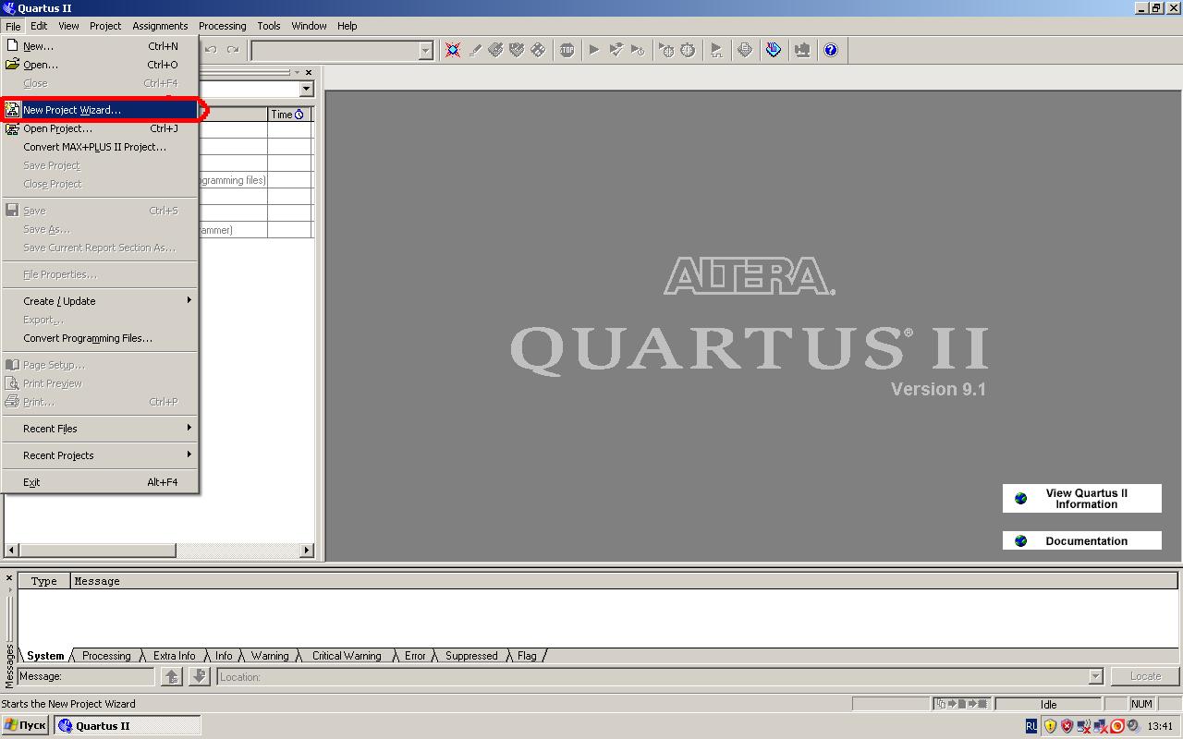Click the Start Simulation waveform icon
The height and width of the screenshot is (739, 1183).
pos(716,50)
